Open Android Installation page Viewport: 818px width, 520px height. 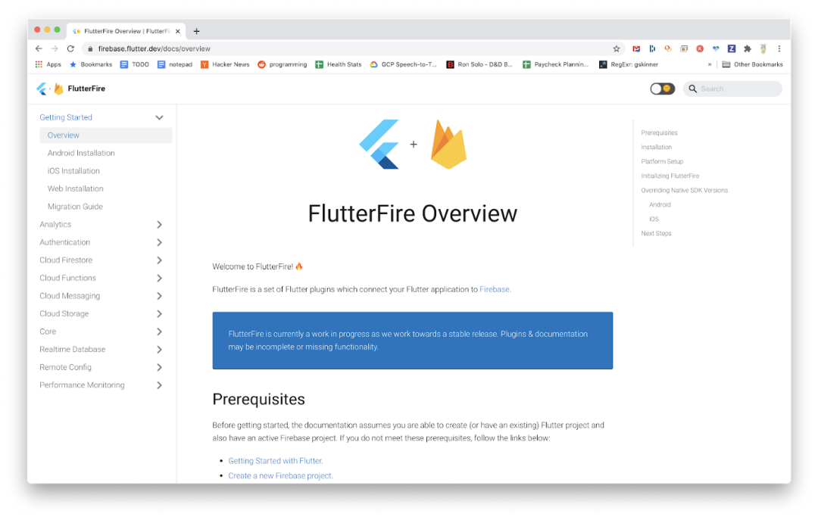81,153
